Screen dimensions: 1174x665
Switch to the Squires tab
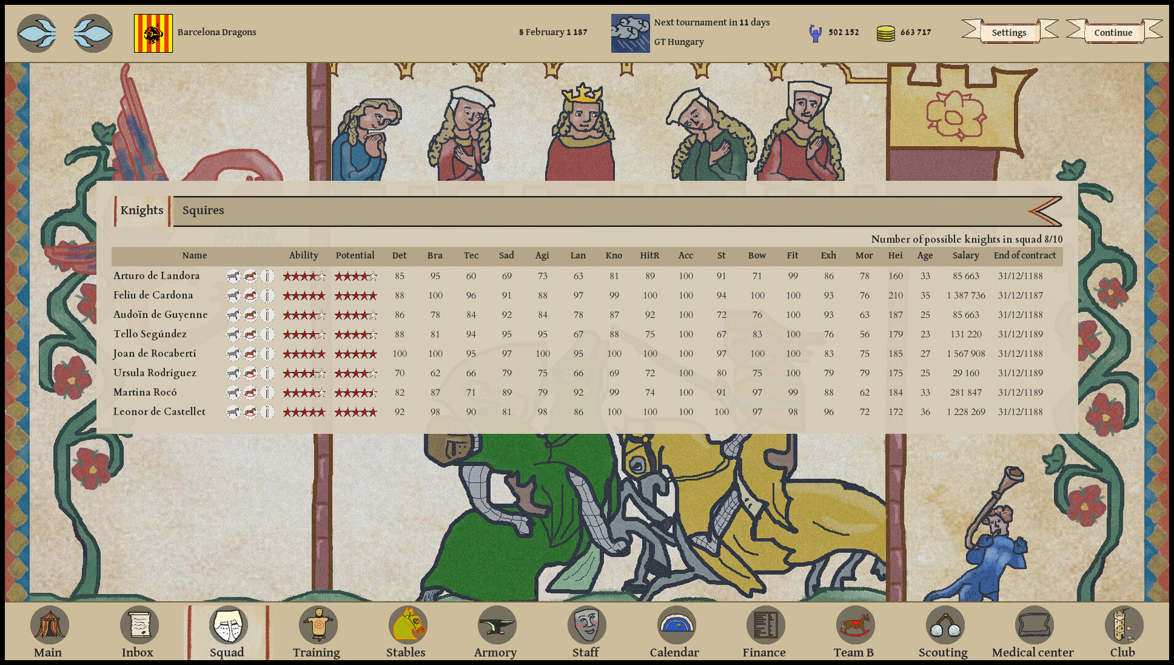point(203,210)
